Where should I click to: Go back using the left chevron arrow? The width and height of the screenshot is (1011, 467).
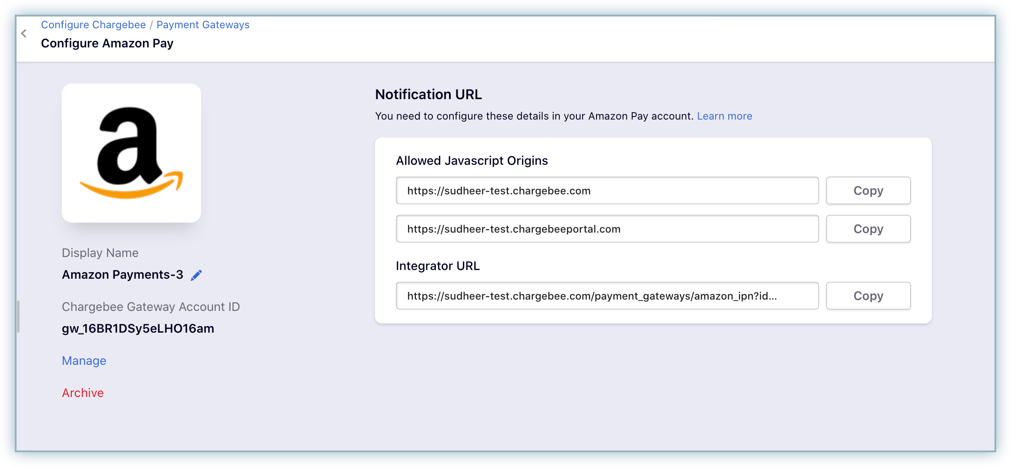(x=24, y=33)
